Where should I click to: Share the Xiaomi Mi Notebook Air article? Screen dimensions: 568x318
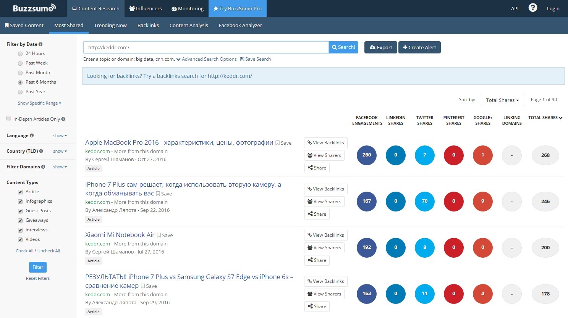[317, 260]
